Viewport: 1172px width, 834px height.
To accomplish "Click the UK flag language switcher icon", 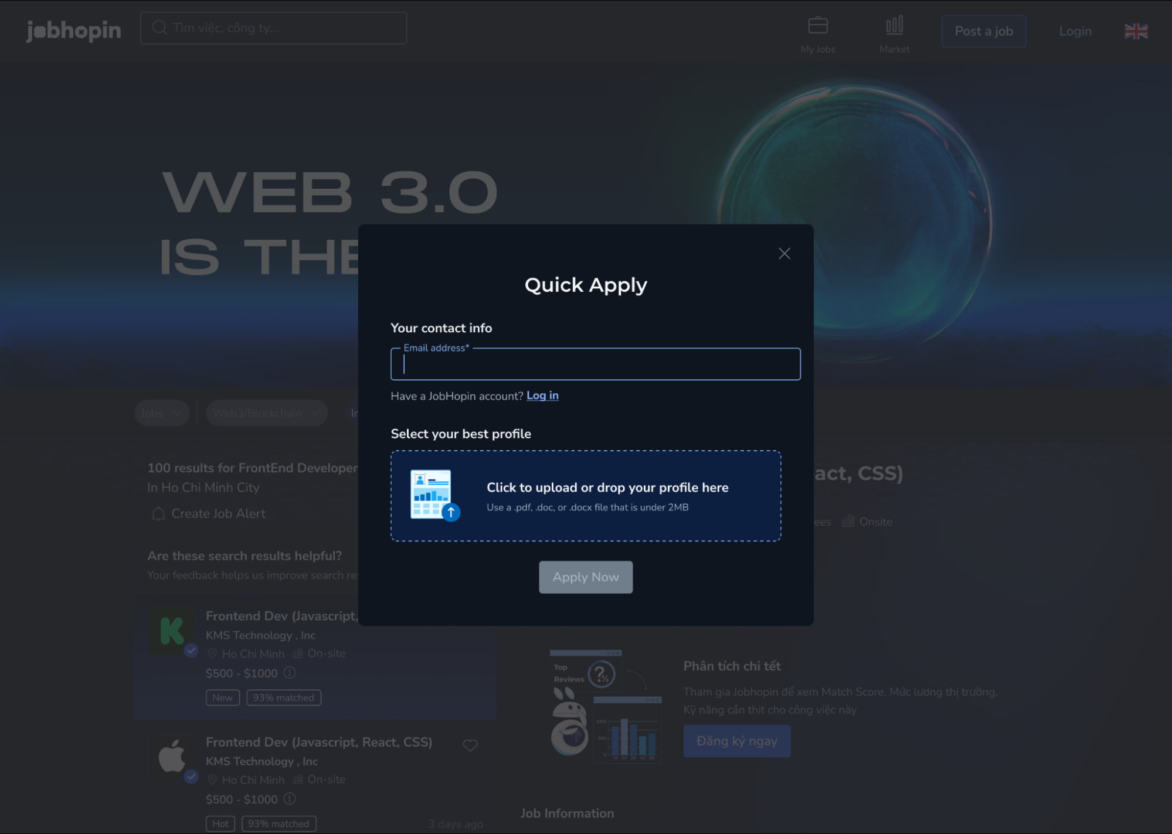I will click(1136, 30).
